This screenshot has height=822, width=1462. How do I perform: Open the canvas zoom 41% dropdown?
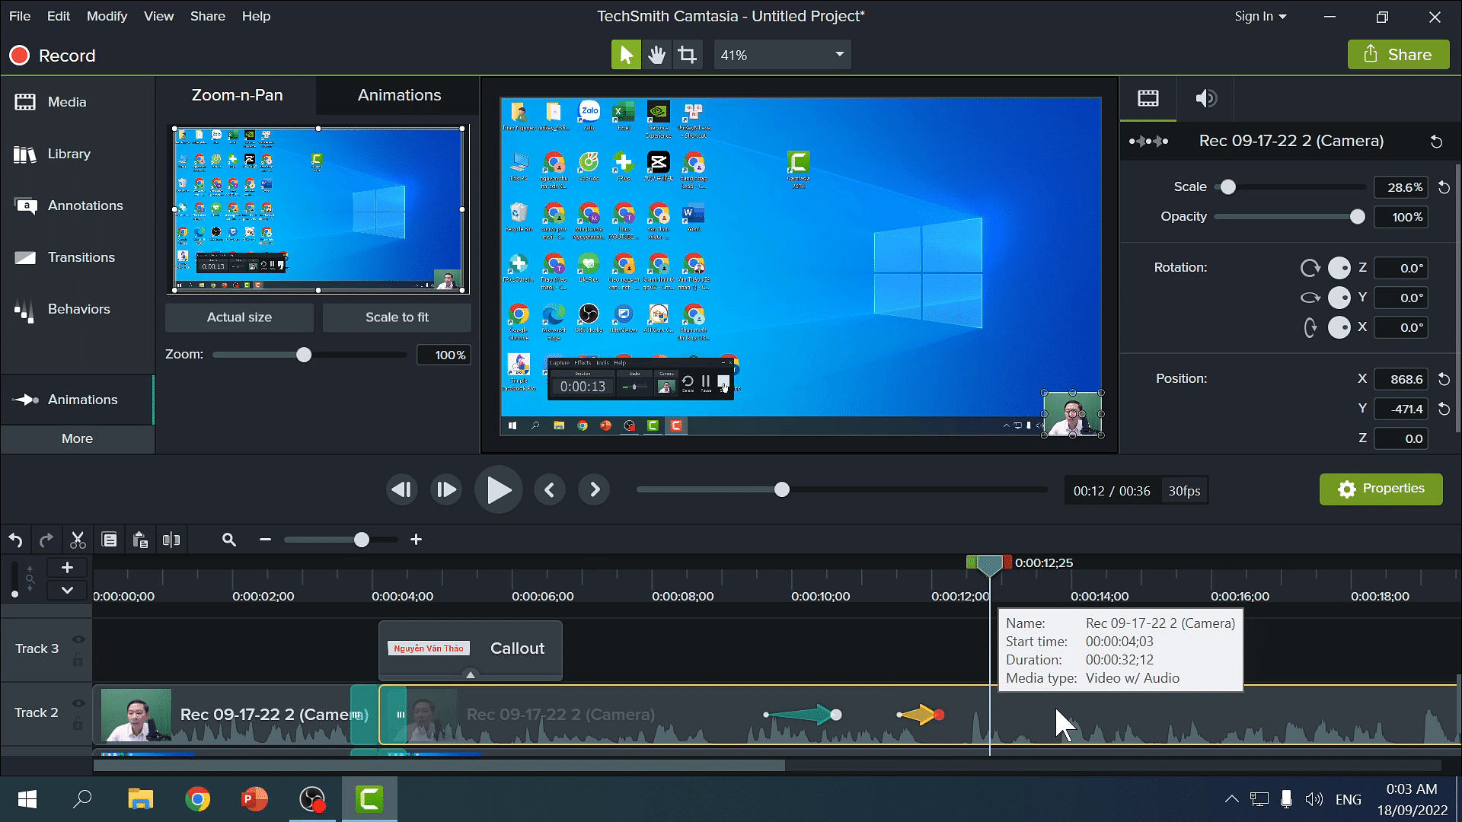(x=782, y=55)
